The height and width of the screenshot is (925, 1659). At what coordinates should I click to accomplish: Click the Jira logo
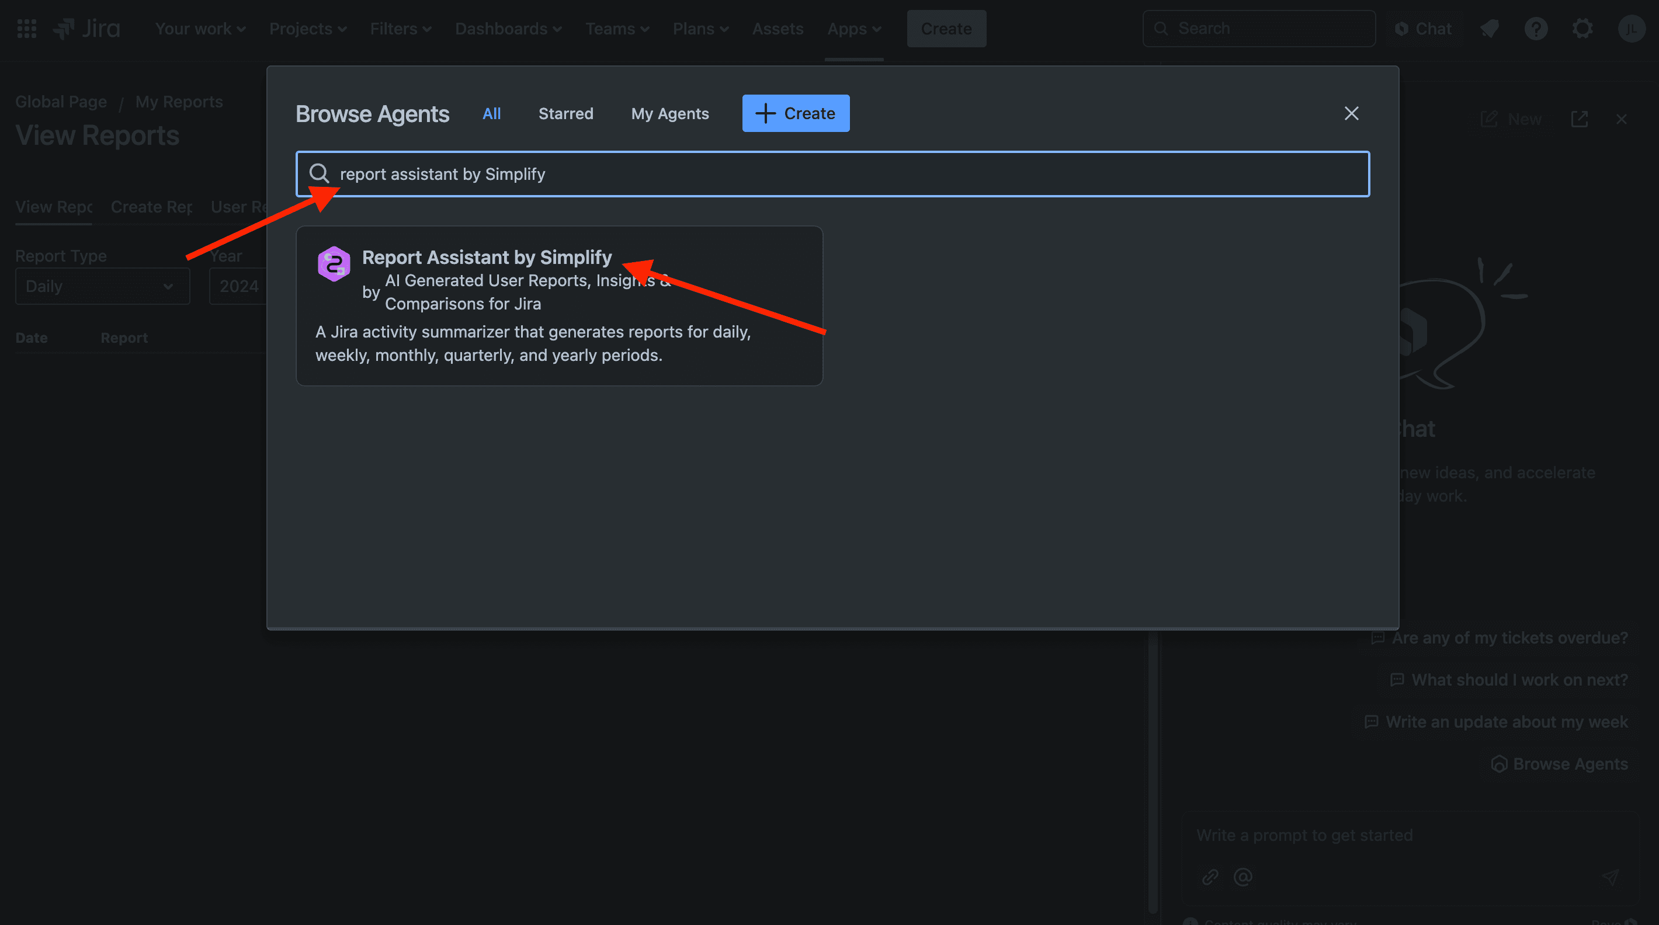click(x=86, y=29)
